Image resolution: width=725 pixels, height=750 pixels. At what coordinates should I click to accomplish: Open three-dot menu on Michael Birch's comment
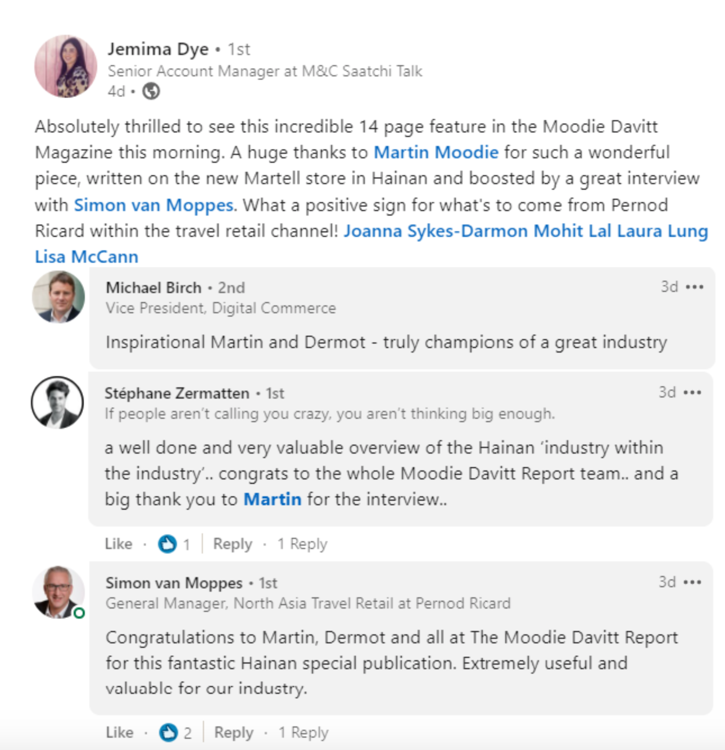pyautogui.click(x=695, y=287)
